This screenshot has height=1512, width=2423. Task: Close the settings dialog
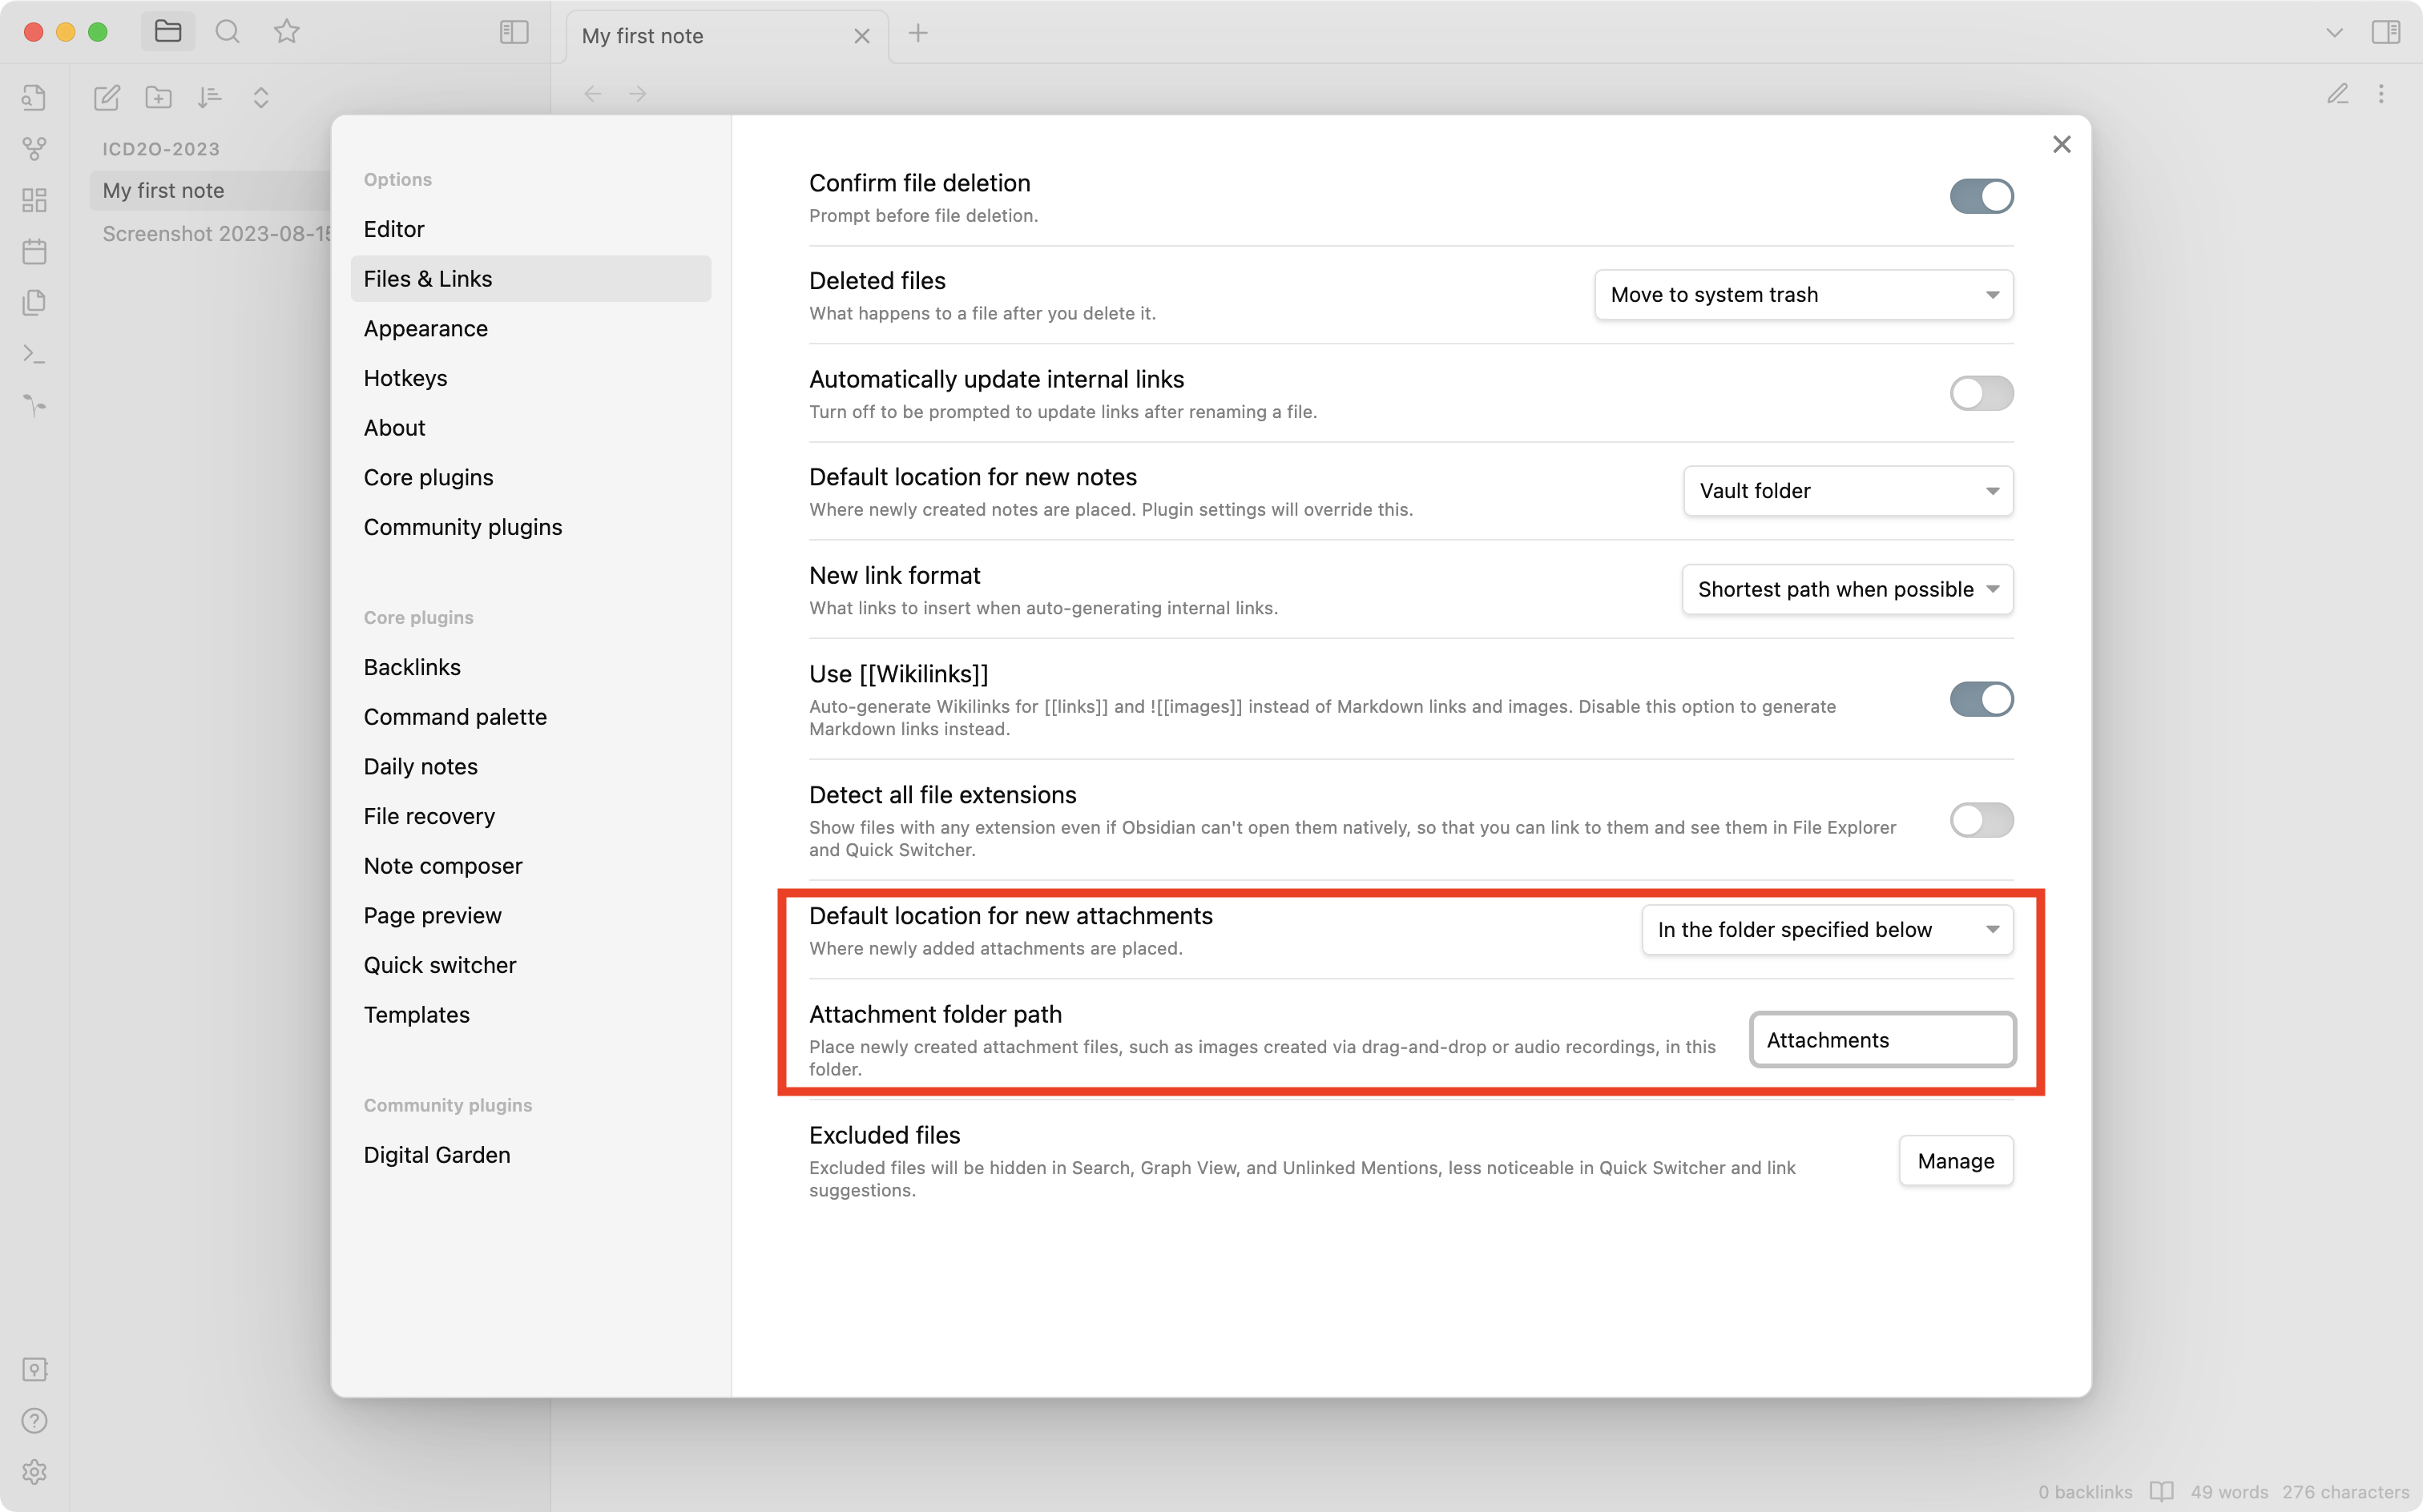click(x=2062, y=143)
